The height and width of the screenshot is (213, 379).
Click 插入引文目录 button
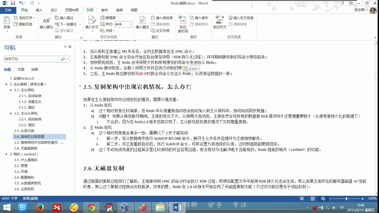pos(241,18)
